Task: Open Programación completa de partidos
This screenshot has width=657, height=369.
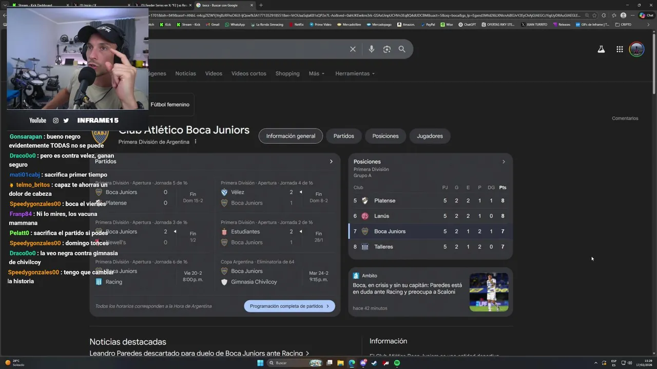Action: pos(289,306)
